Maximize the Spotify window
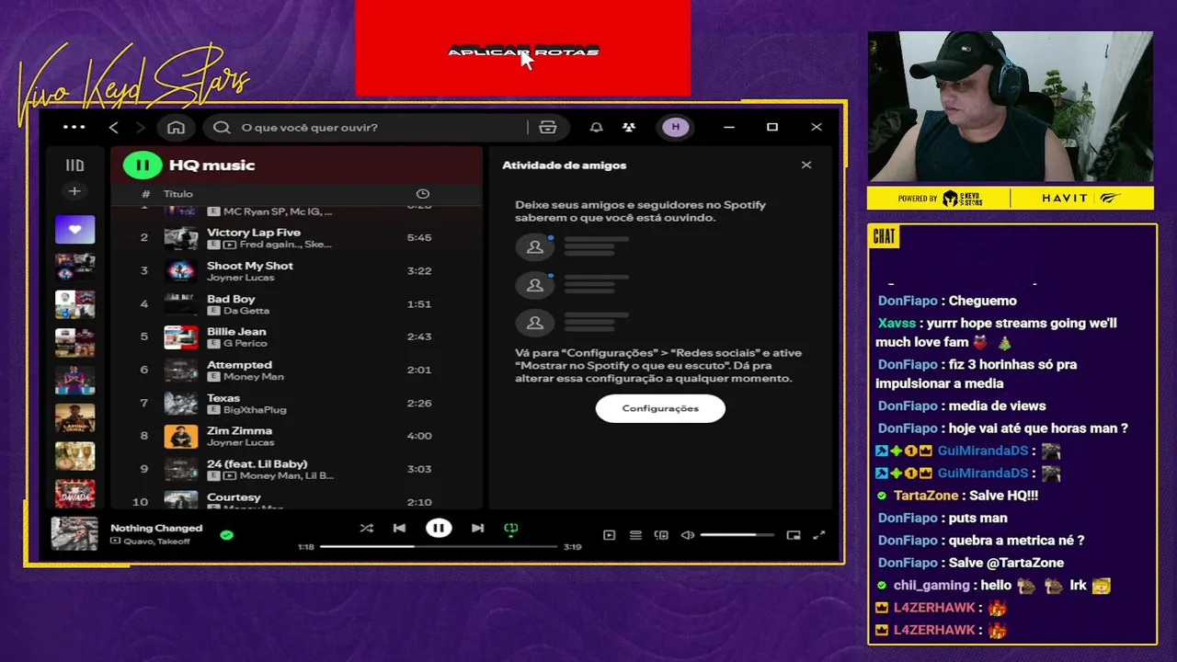This screenshot has height=662, width=1177. pos(772,127)
